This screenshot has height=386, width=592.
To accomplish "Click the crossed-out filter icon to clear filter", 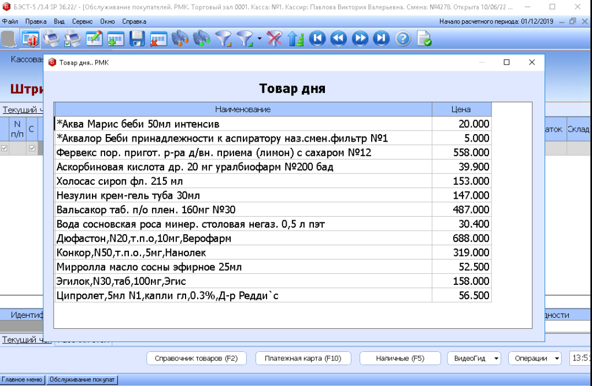I will (x=275, y=39).
